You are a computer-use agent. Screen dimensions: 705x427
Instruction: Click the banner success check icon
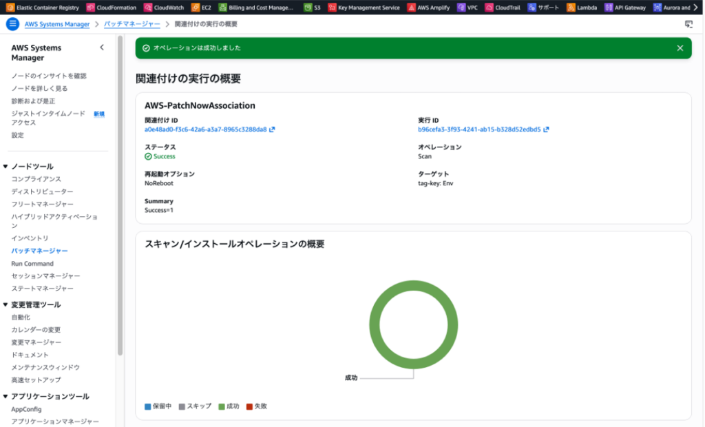(x=146, y=48)
